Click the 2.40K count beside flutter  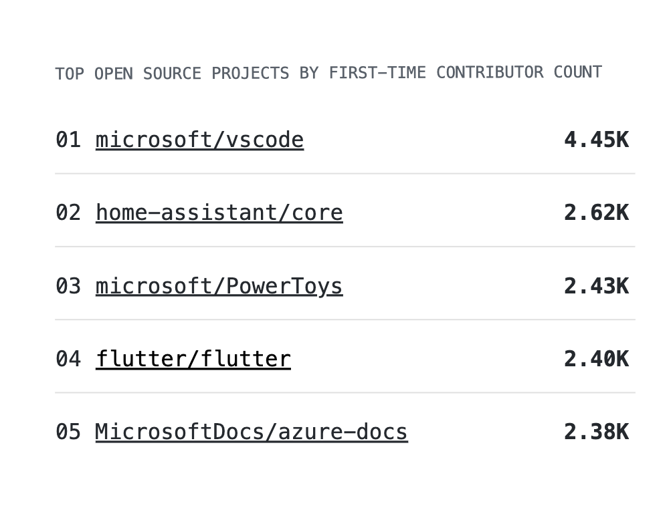coord(597,359)
